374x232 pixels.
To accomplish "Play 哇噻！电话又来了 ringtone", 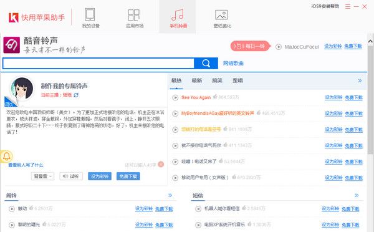I will pos(175,162).
